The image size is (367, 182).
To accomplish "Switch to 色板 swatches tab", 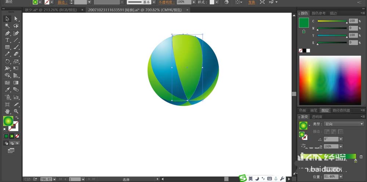I will coord(303,110).
